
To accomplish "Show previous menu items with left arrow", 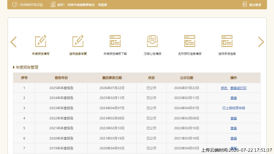I will click(13, 42).
